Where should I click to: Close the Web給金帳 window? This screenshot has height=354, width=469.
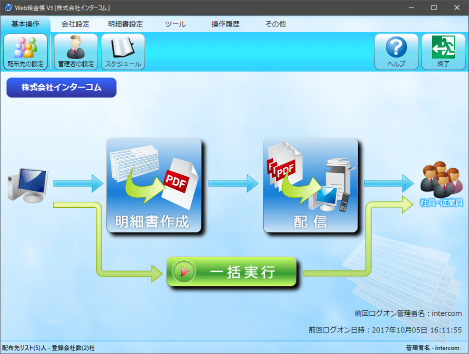[x=456, y=8]
